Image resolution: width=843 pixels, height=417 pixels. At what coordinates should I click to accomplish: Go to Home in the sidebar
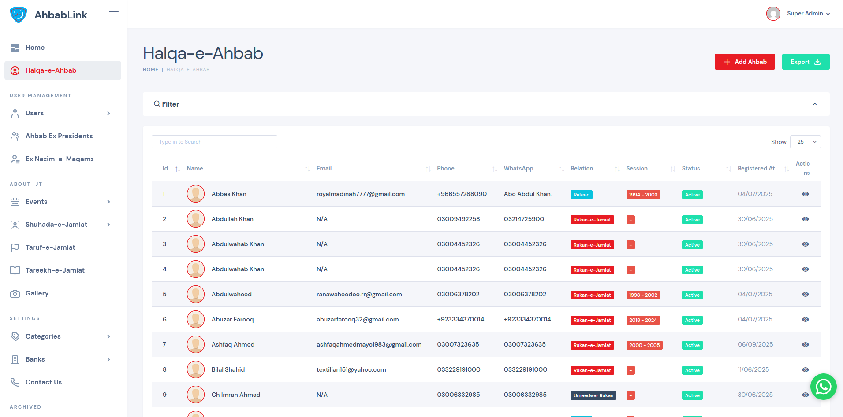pos(35,48)
